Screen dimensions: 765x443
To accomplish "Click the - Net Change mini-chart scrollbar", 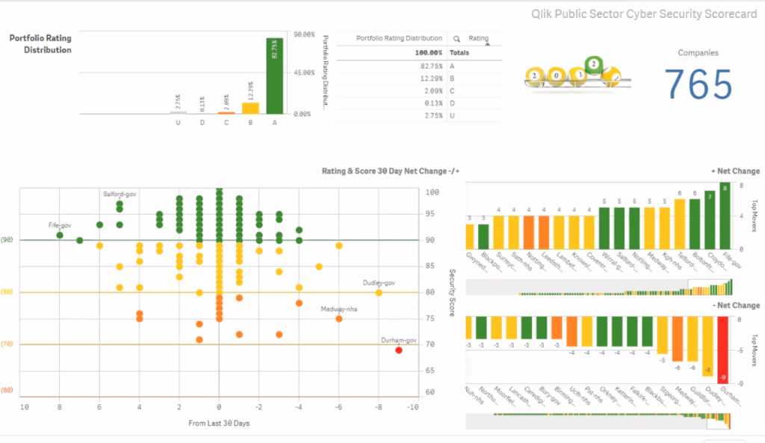I will (x=598, y=421).
